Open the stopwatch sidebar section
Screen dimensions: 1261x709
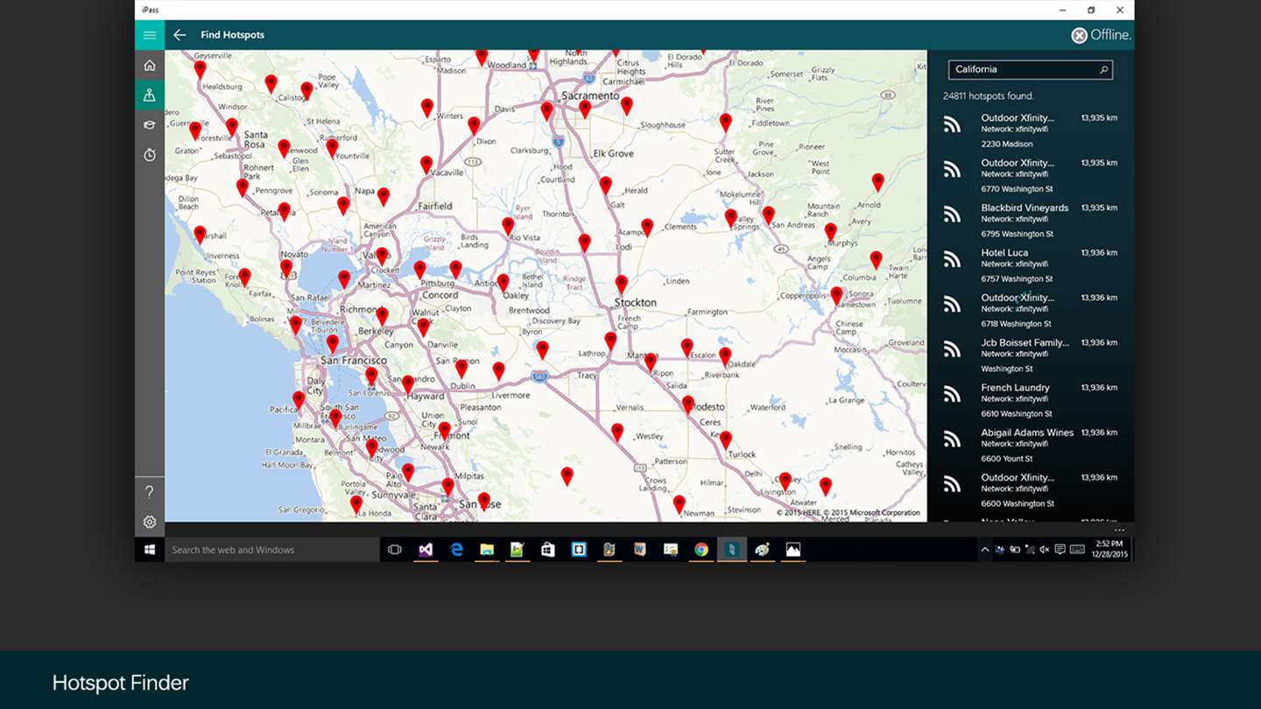click(x=150, y=155)
